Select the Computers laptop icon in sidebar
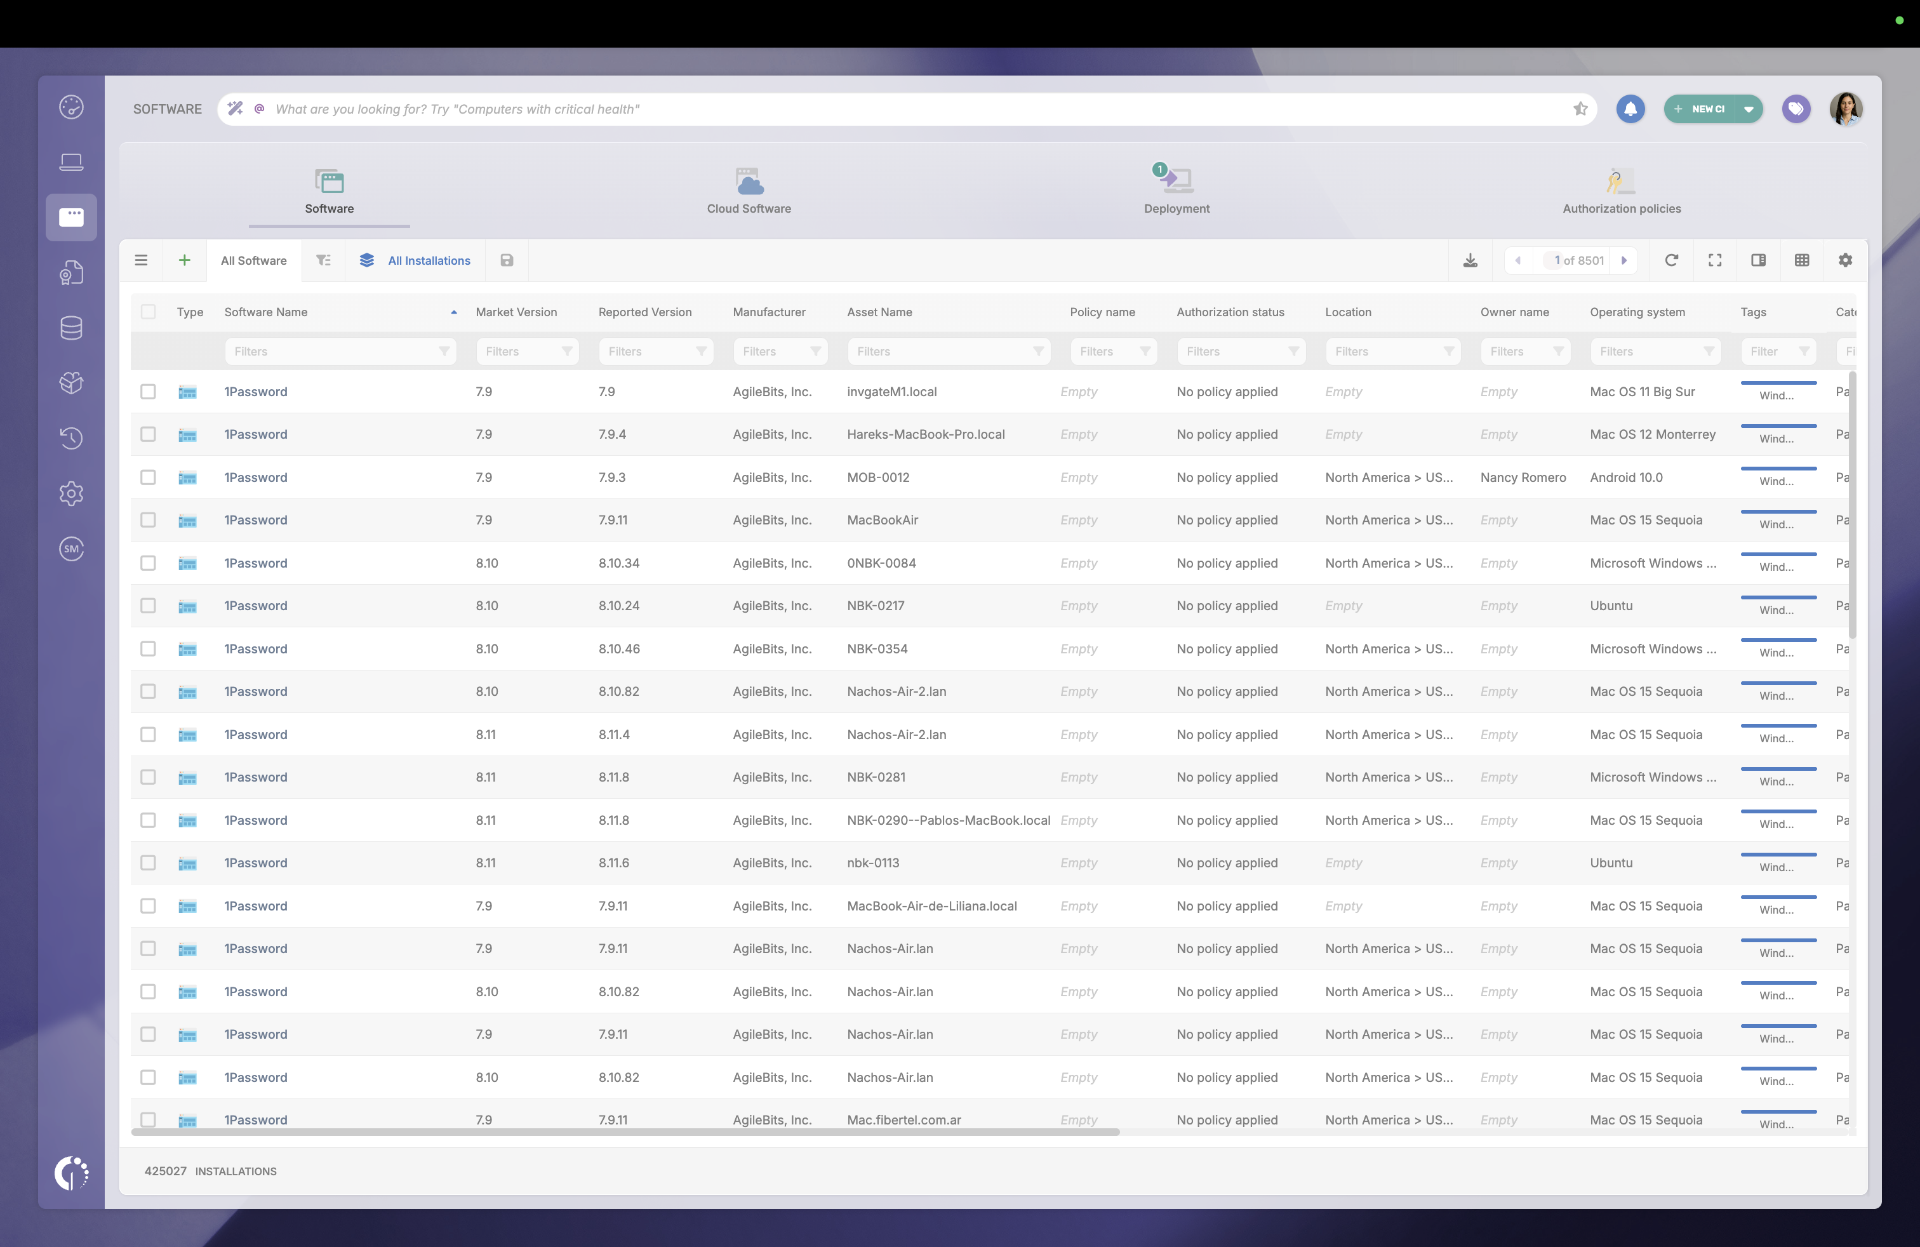The image size is (1920, 1247). tap(71, 161)
